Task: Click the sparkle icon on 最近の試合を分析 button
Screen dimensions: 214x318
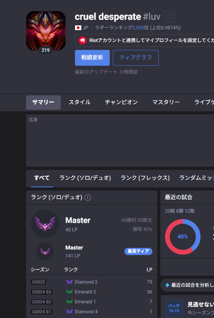Action: click(167, 285)
